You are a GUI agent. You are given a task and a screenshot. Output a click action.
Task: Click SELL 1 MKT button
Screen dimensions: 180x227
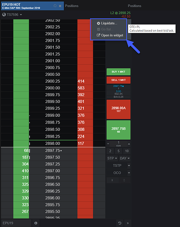point(119,80)
